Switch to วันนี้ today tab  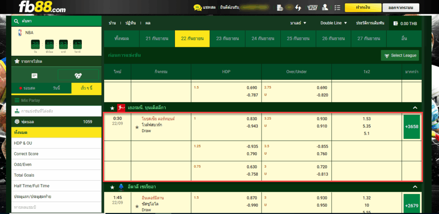56,88
